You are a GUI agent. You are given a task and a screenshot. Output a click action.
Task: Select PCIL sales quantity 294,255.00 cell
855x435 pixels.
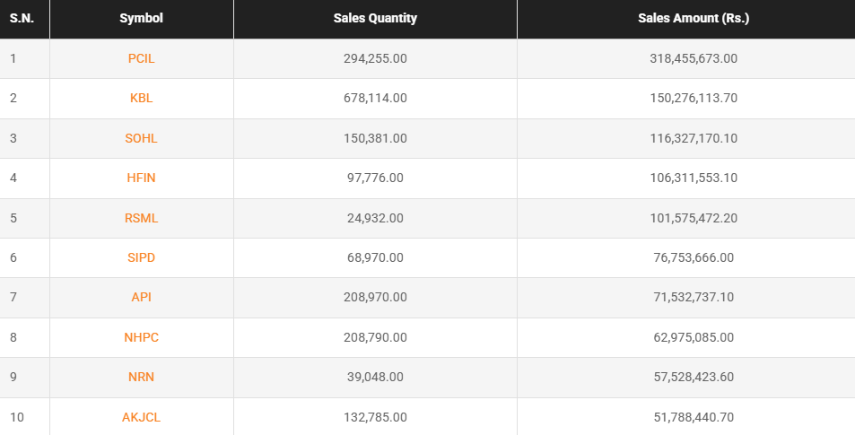pyautogui.click(x=375, y=58)
